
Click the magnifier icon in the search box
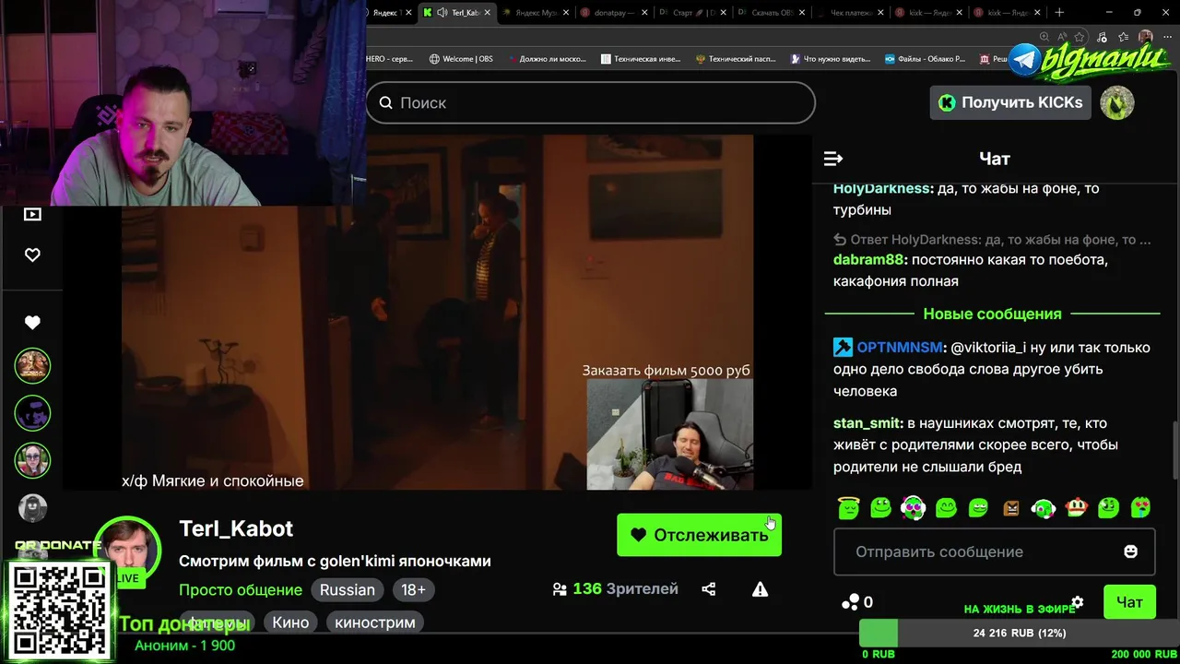pyautogui.click(x=386, y=102)
